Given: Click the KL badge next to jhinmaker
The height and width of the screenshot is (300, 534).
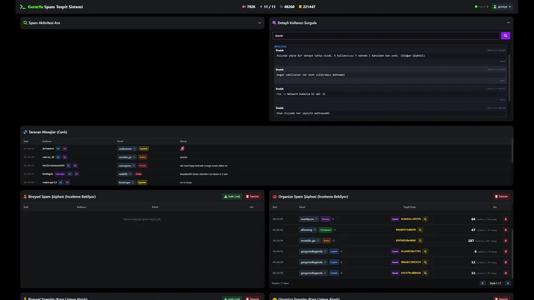Looking at the screenshot, I should coord(58,149).
